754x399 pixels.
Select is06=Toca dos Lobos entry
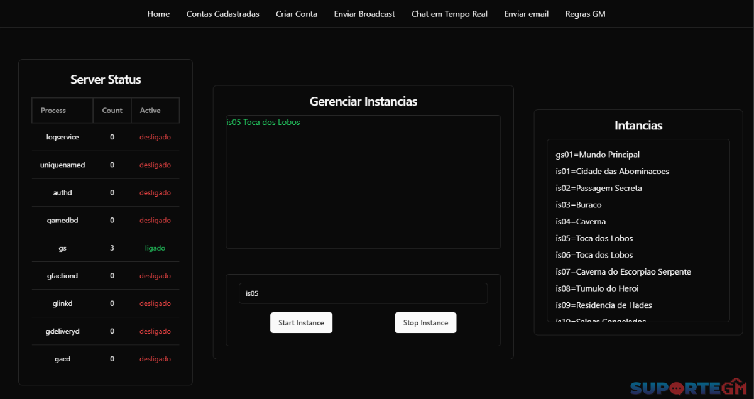[x=594, y=255]
